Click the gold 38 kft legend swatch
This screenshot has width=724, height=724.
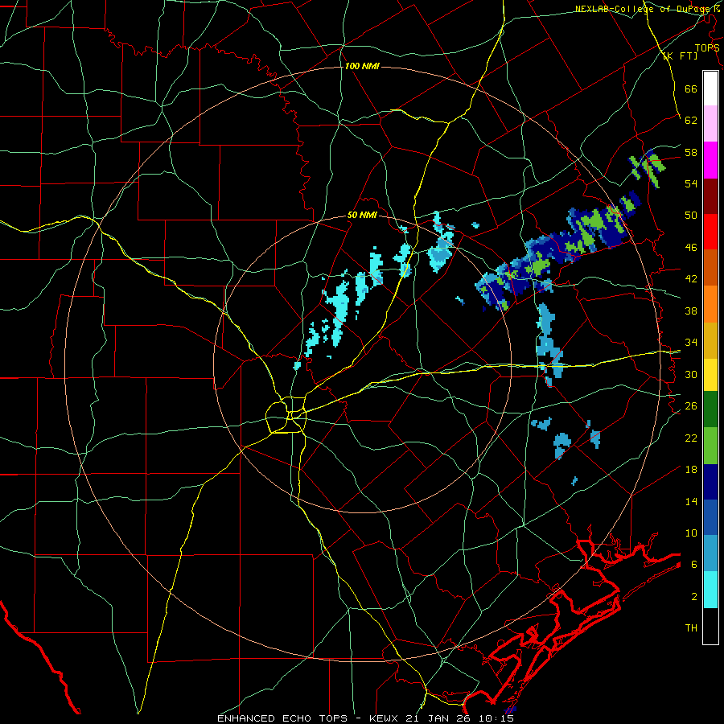[710, 340]
